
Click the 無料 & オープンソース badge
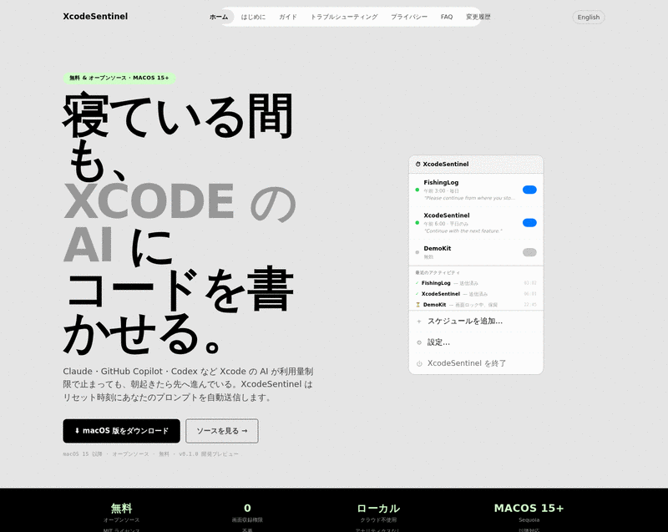point(119,78)
